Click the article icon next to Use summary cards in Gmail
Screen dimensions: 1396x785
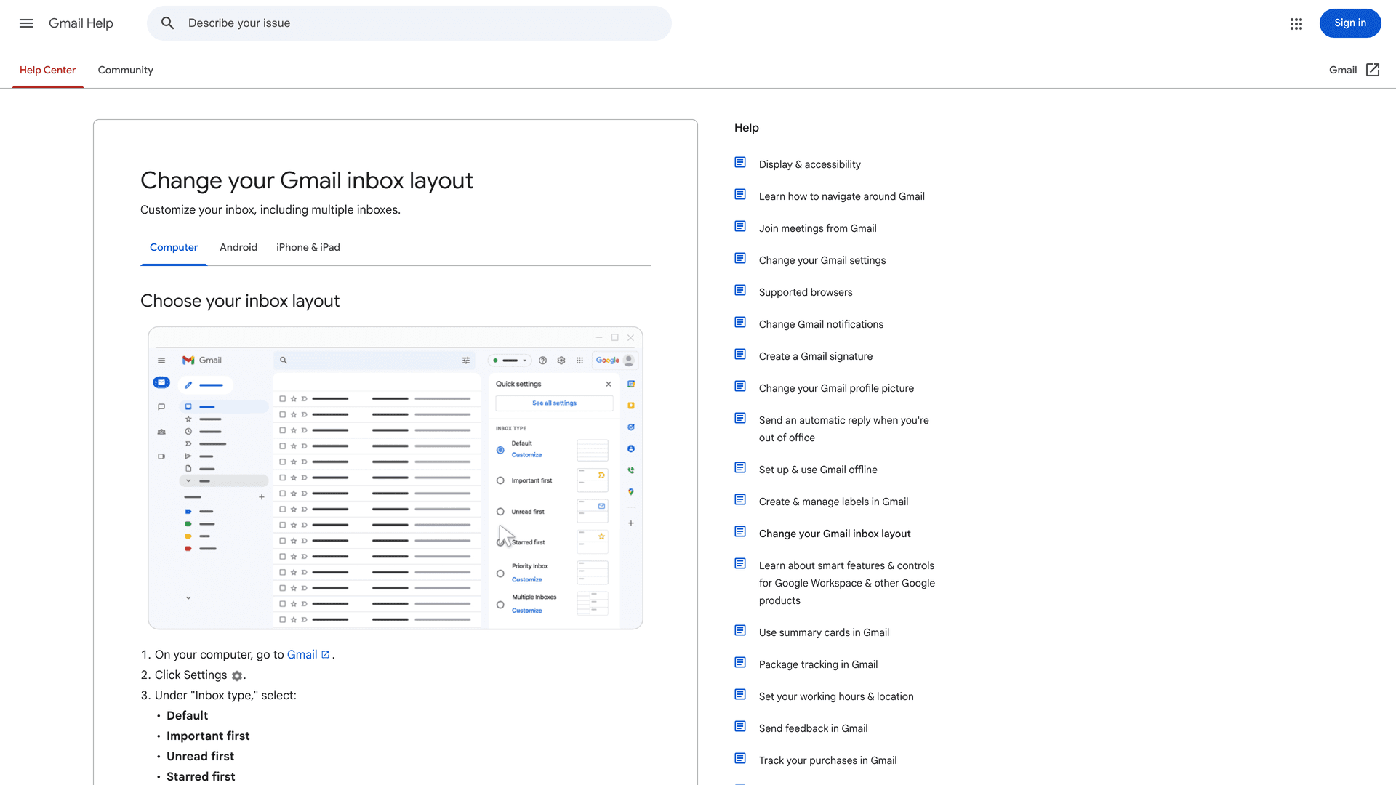(x=739, y=630)
